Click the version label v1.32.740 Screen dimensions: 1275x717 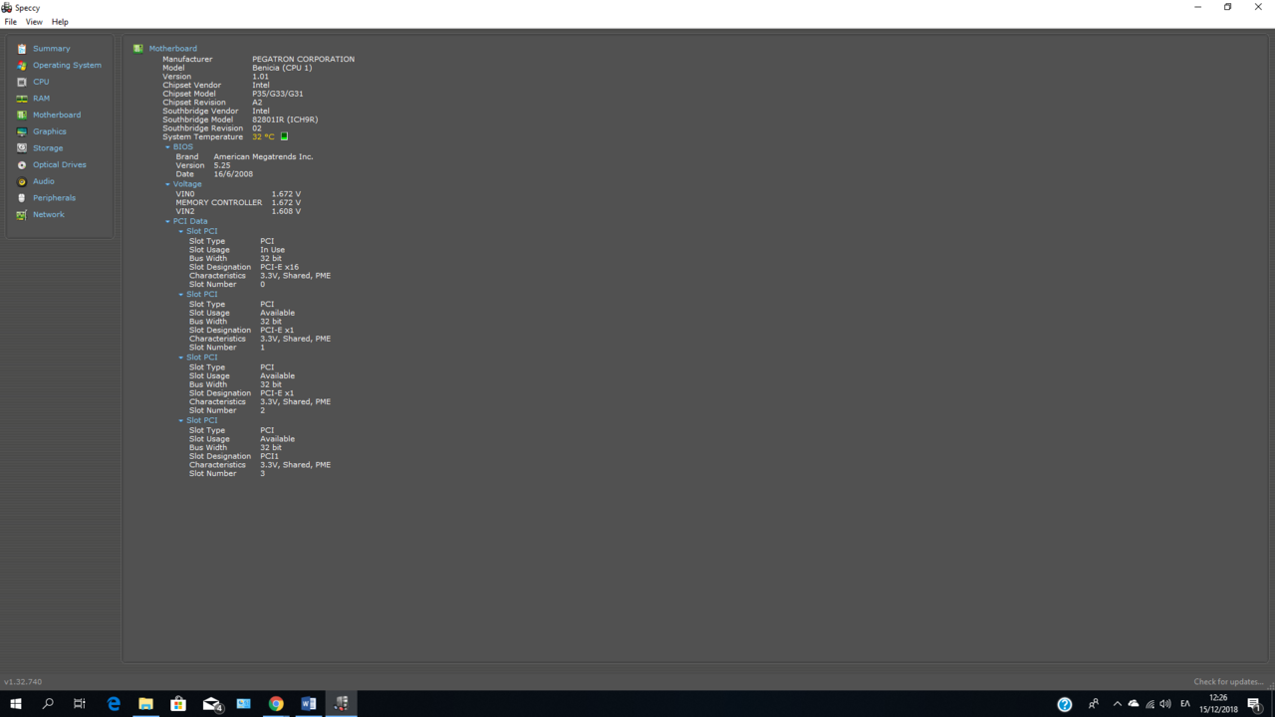click(x=23, y=682)
